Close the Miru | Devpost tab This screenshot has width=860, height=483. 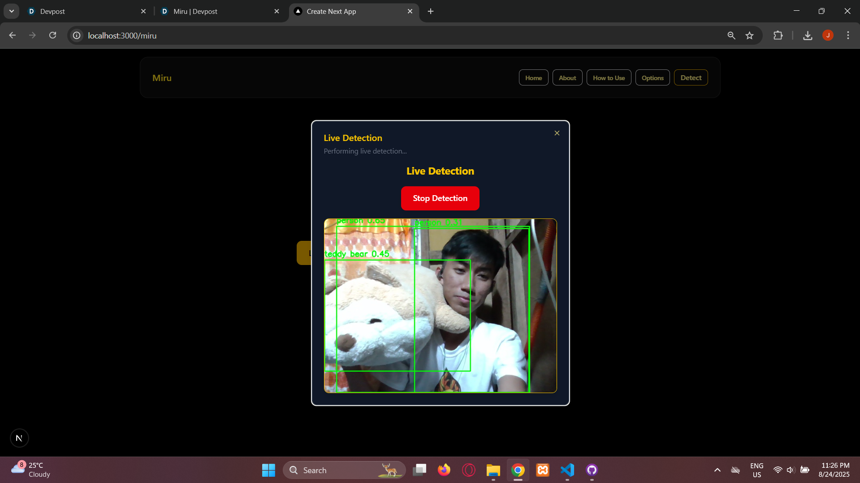[277, 11]
